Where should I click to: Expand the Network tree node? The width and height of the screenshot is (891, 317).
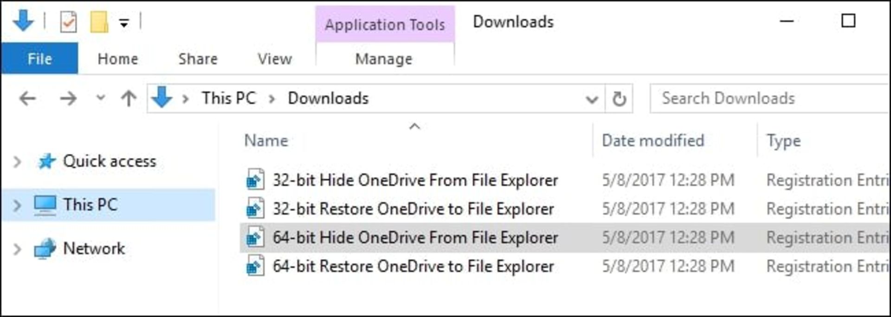tap(17, 249)
